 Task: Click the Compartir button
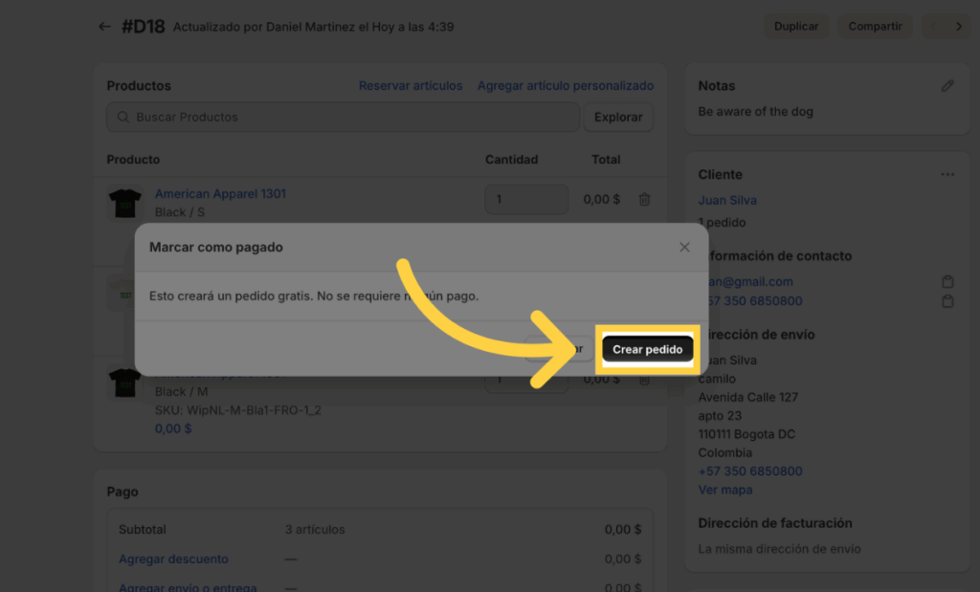(875, 27)
